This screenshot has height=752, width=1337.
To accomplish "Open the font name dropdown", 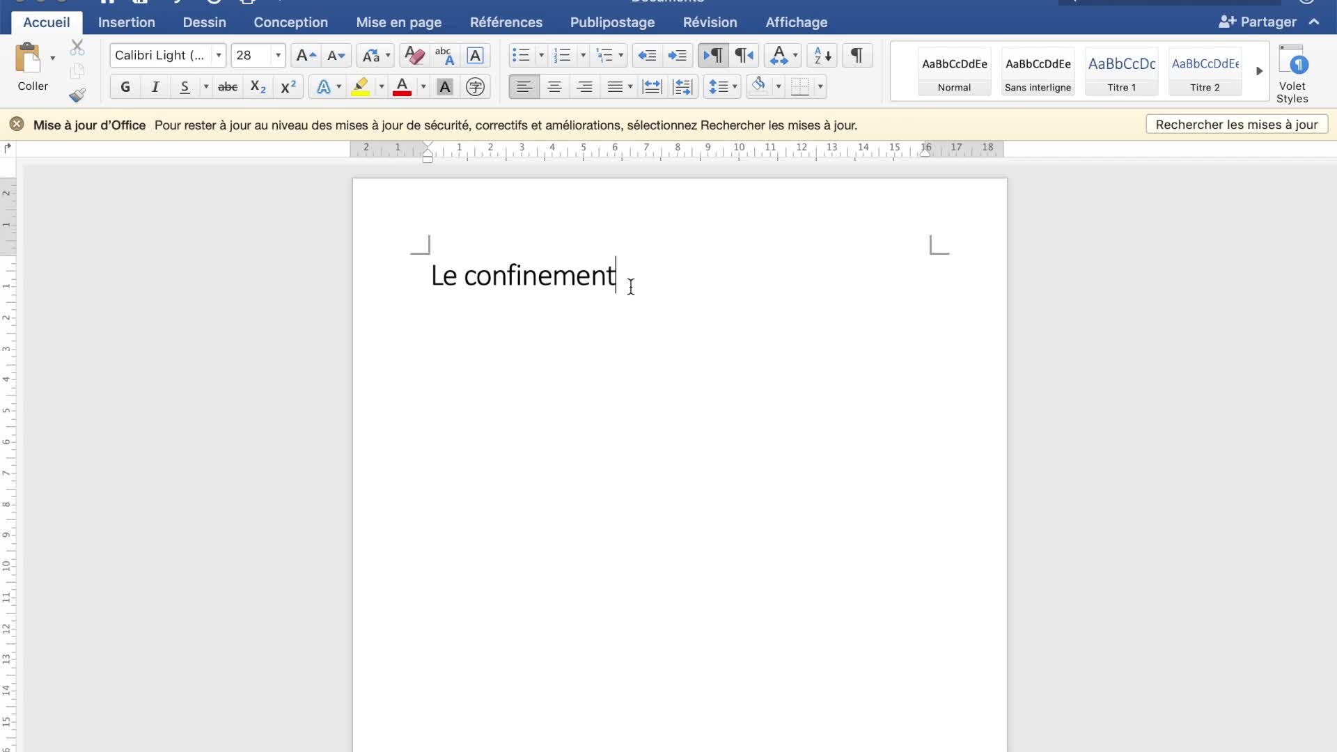I will (219, 56).
